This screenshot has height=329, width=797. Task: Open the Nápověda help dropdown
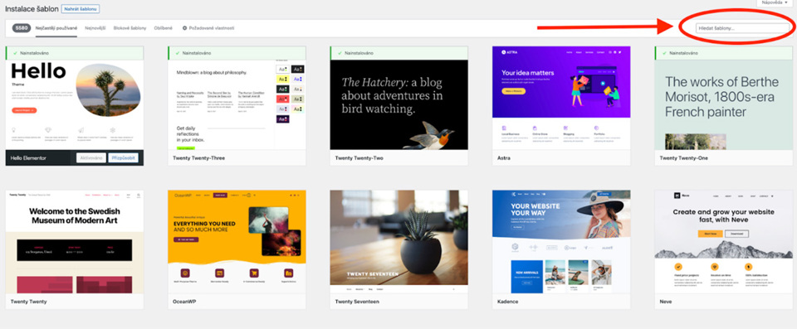click(774, 2)
